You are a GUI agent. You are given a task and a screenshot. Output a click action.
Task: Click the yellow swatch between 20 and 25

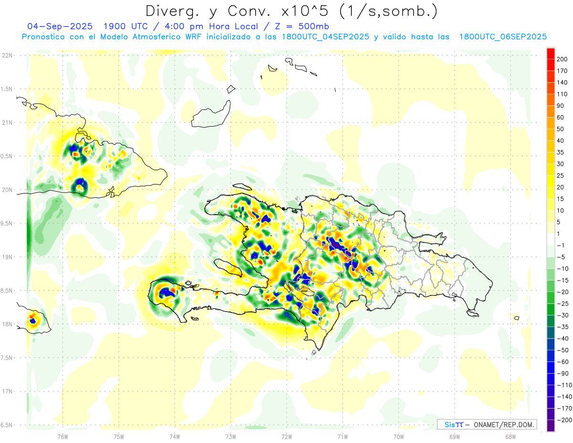(551, 181)
